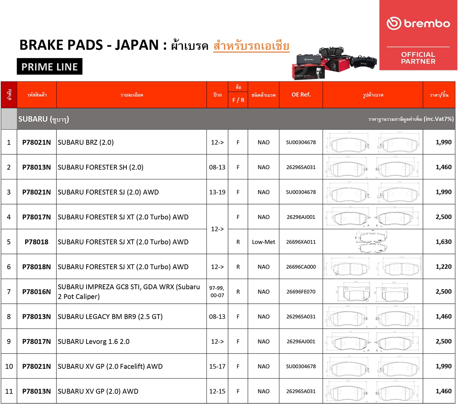
Task: Click the year cell 97-99, 00-07
Action: 217,292
